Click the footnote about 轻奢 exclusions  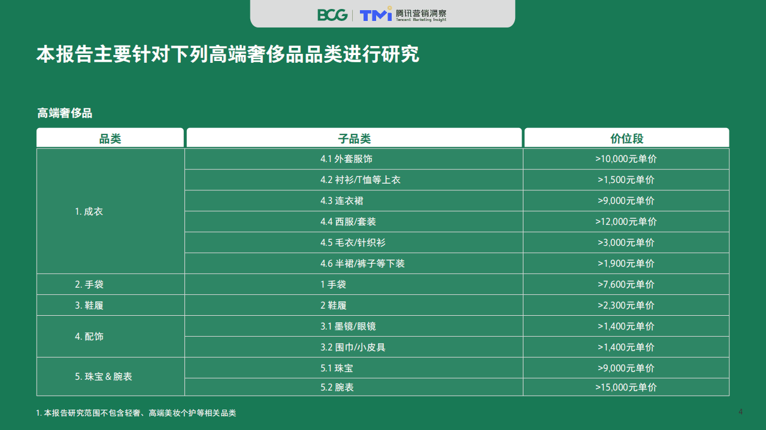pyautogui.click(x=137, y=412)
